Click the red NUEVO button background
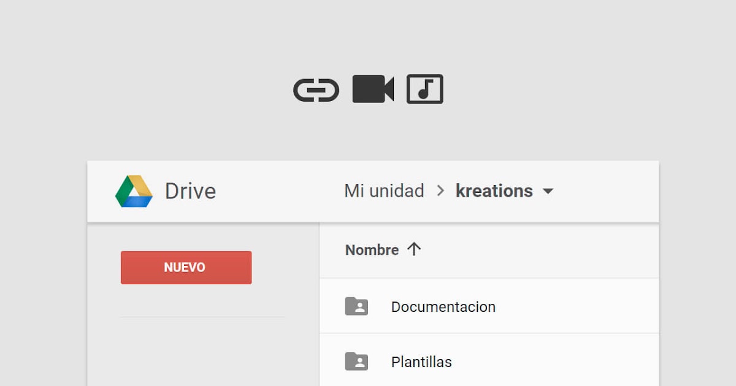Image resolution: width=736 pixels, height=386 pixels. coord(186,267)
